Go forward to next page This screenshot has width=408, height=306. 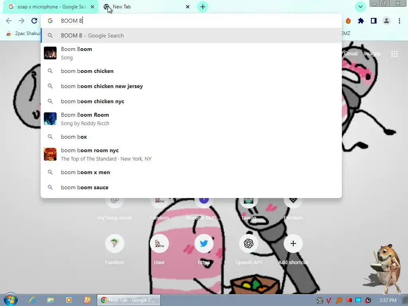[x=22, y=21]
